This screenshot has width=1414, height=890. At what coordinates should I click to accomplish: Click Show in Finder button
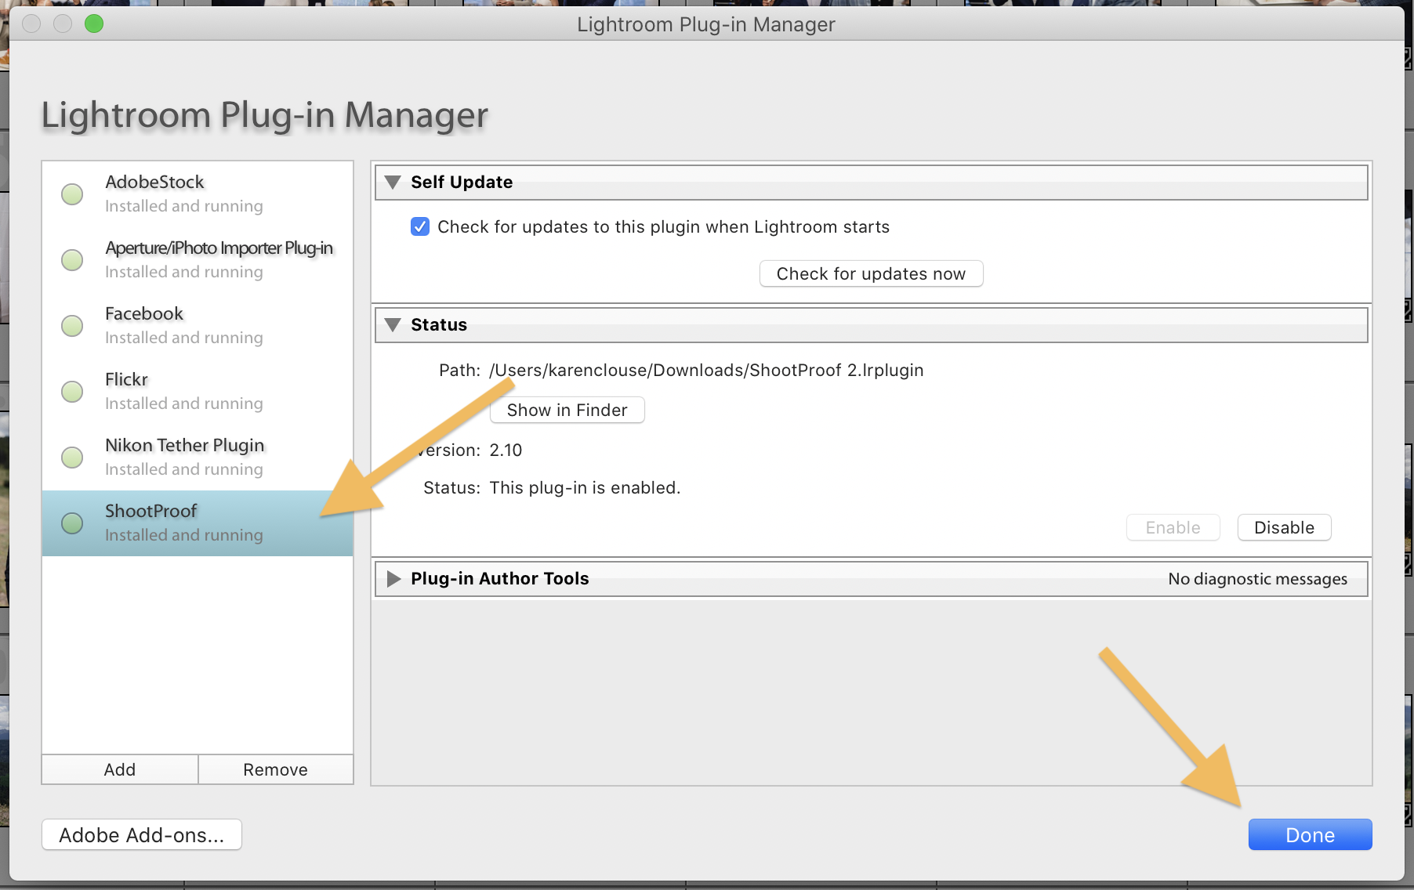[x=567, y=411]
